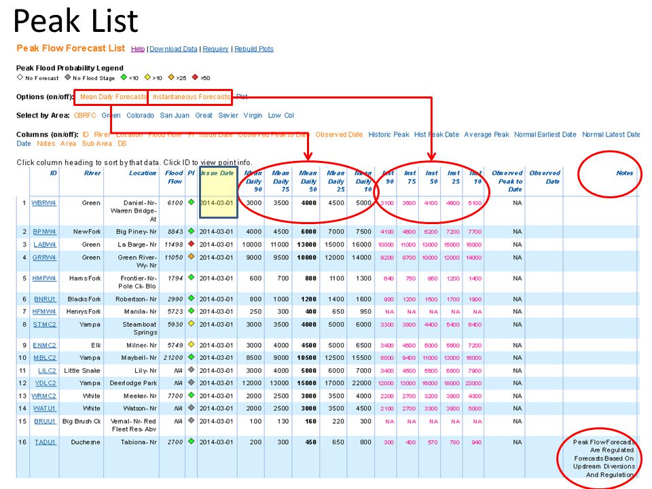The width and height of the screenshot is (652, 489).
Task: Toggle the Historic Peak column
Action: 388,134
